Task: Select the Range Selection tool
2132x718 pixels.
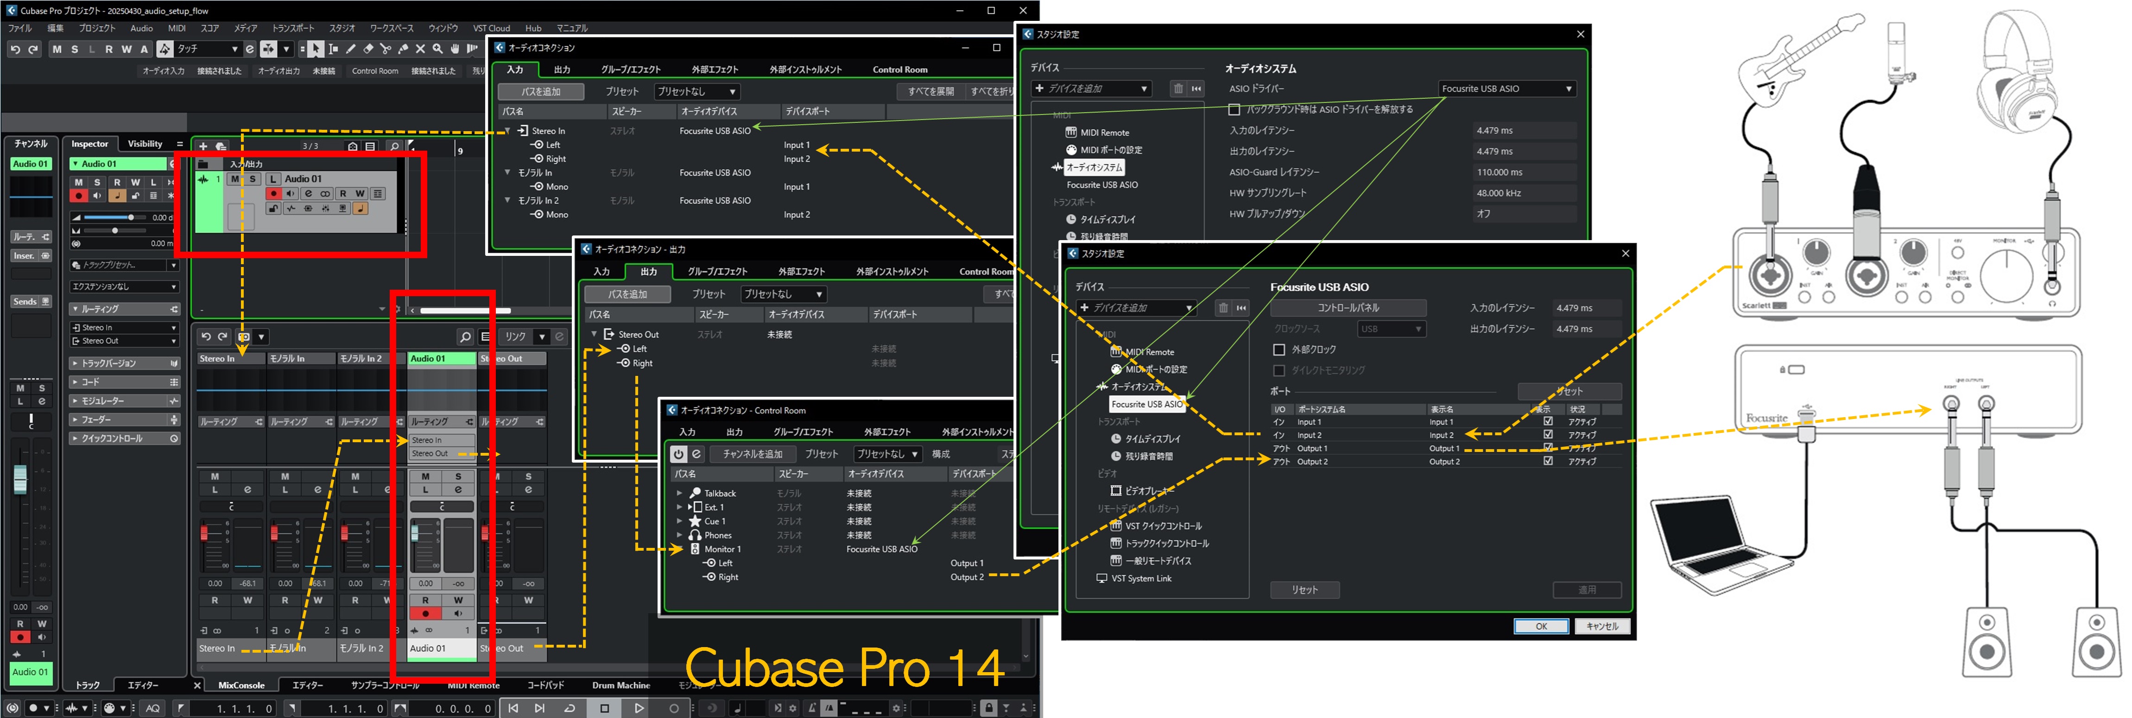Action: click(334, 50)
